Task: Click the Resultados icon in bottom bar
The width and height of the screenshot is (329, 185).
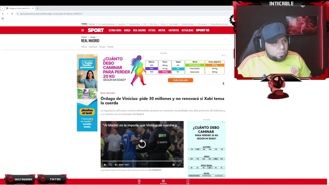Action: pos(163,182)
